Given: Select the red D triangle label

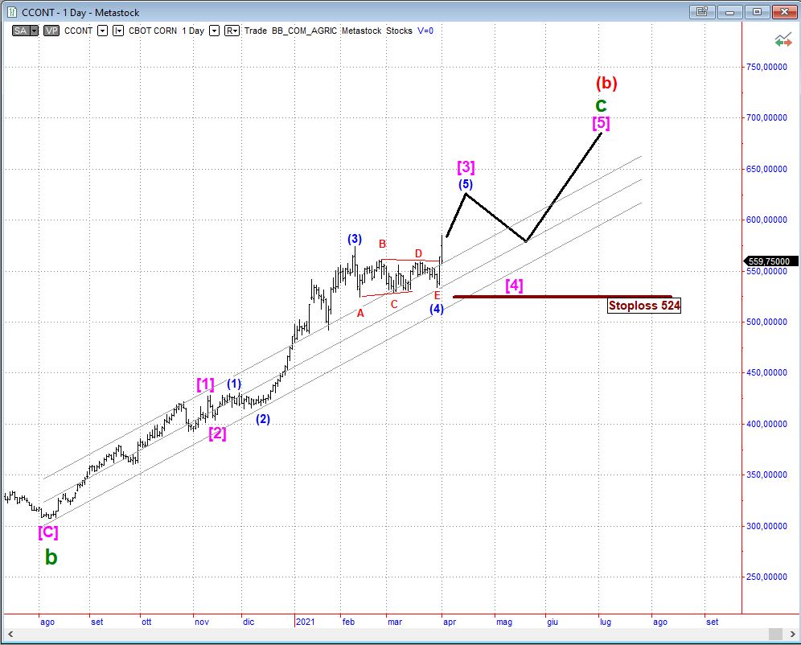Looking at the screenshot, I should pos(418,254).
